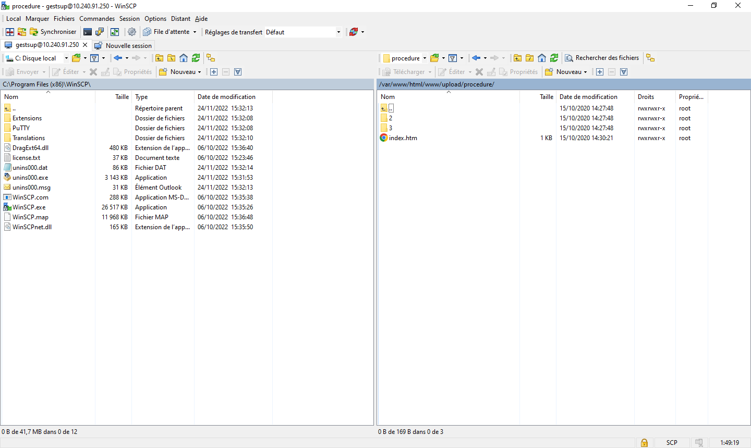The image size is (751, 448).
Task: Toggle remote directory tree icon
Action: click(650, 58)
